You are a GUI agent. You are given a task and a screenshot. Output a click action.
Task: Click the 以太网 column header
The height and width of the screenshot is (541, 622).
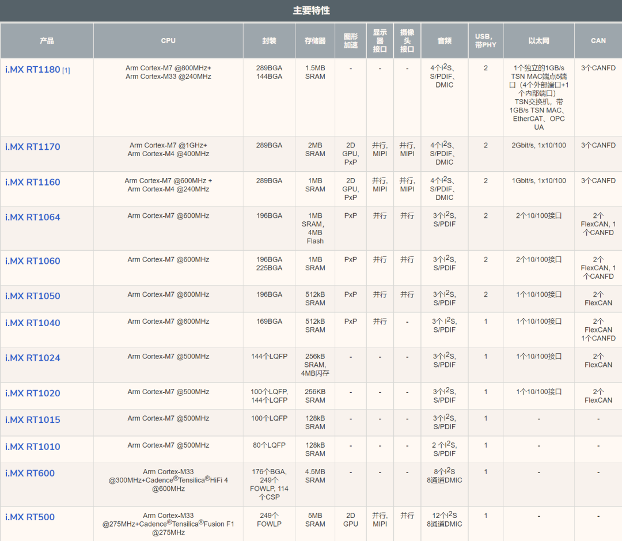click(x=538, y=40)
